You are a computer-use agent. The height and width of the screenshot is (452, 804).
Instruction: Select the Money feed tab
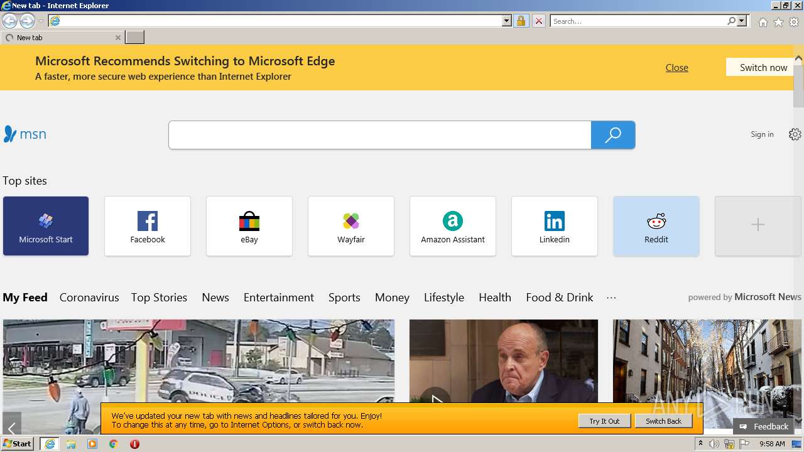pyautogui.click(x=392, y=298)
